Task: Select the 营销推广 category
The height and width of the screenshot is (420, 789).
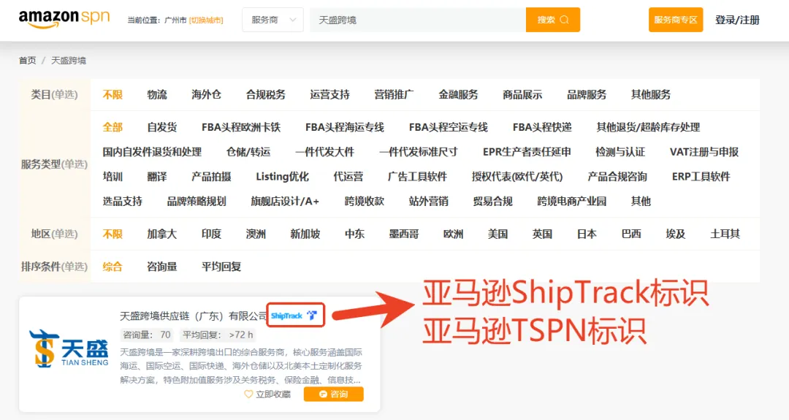Action: click(x=394, y=94)
